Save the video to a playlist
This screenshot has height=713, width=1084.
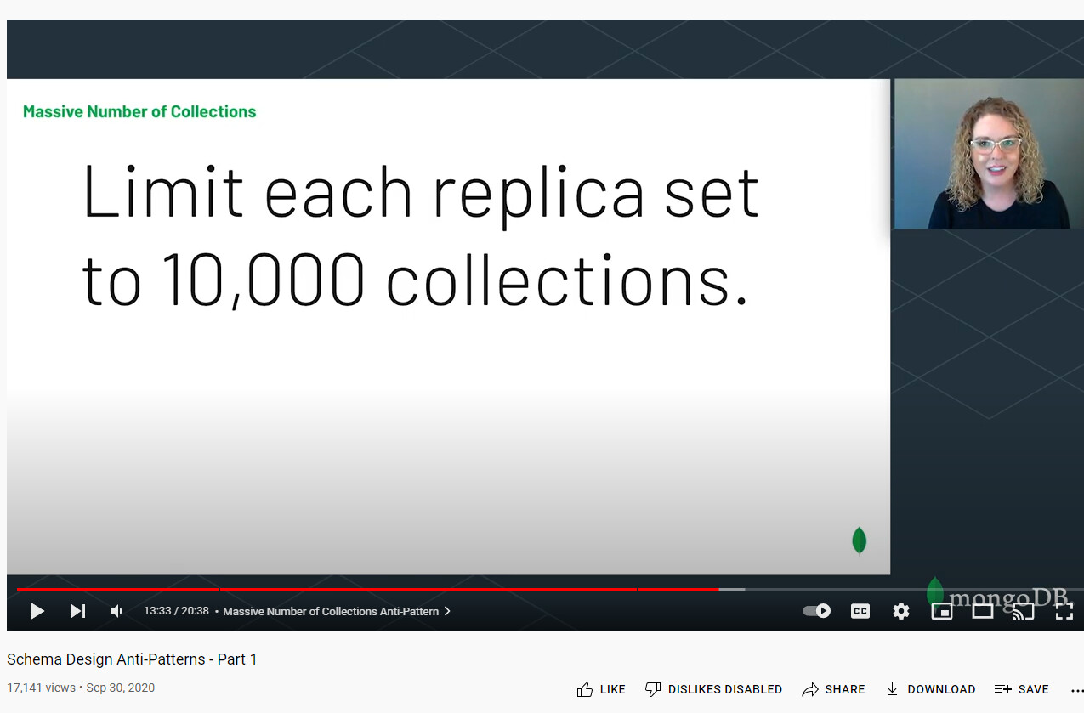click(1022, 689)
